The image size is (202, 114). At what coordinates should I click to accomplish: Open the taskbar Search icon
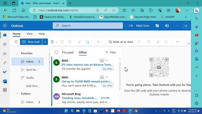coord(72,111)
